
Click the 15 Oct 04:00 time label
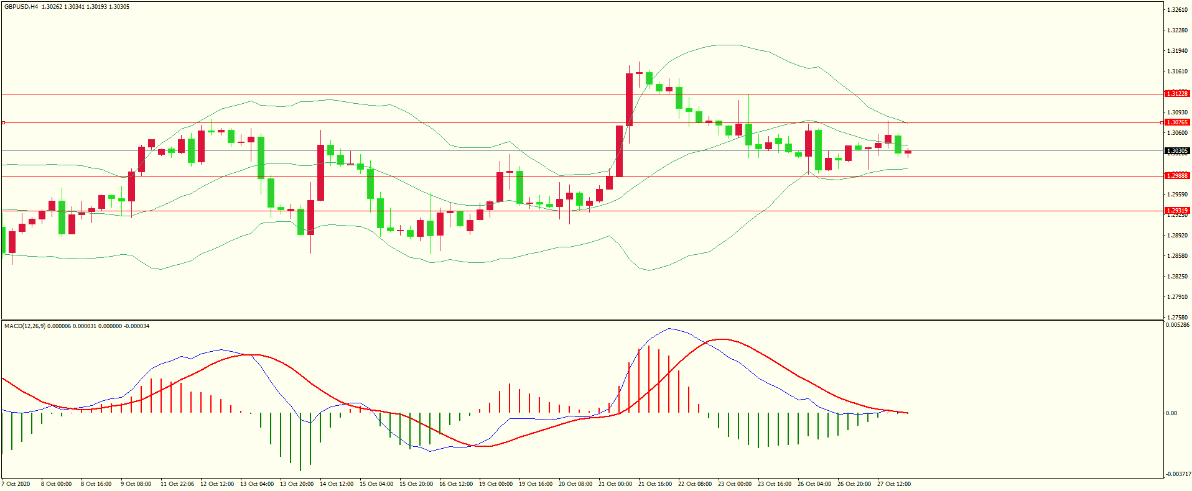click(376, 484)
